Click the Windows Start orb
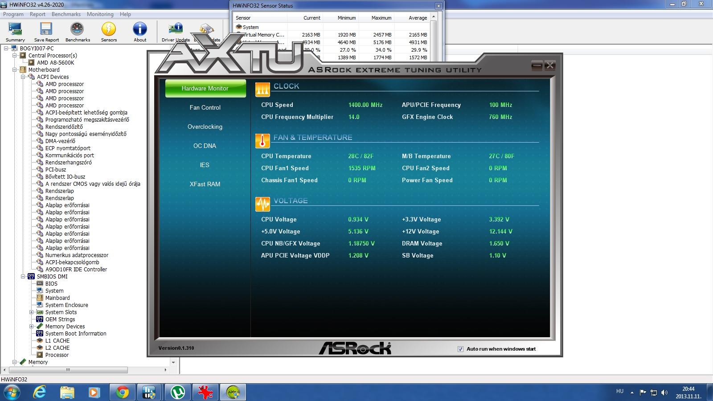713x401 pixels. click(x=12, y=393)
